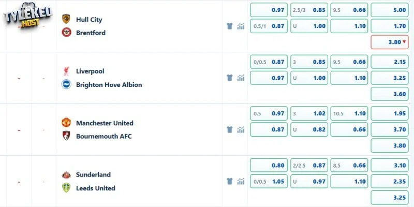This screenshot has height=207, width=414.
Task: Click jersey icon for Manchester United match
Action: [x=230, y=130]
